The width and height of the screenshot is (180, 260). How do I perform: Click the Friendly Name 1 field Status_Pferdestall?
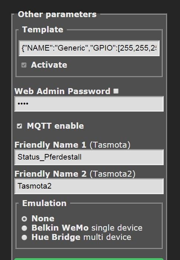[x=89, y=157]
